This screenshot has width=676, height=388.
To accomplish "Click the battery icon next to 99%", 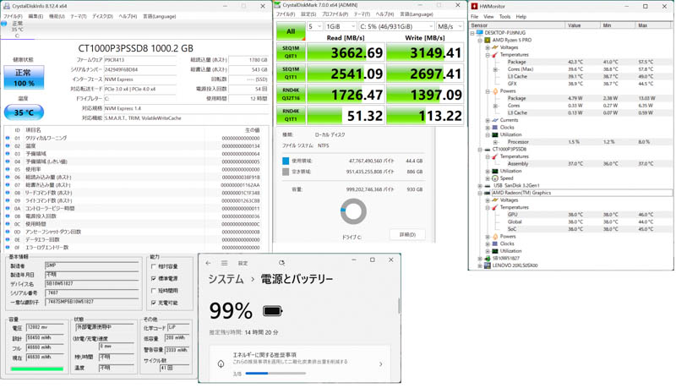I will (x=272, y=311).
